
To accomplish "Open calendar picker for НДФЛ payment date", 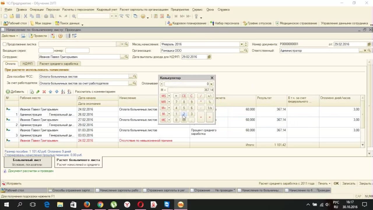I will click(209, 57).
